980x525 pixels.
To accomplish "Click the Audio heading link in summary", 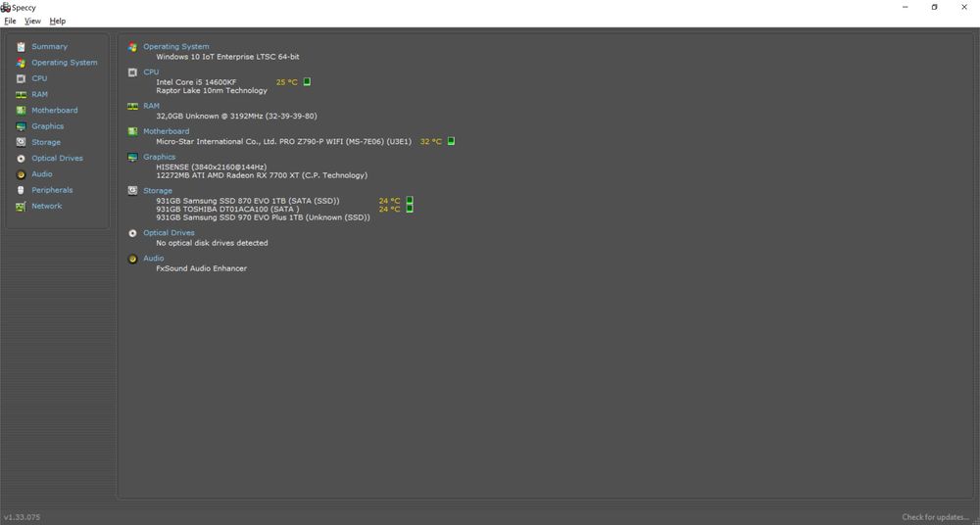I will [x=154, y=259].
